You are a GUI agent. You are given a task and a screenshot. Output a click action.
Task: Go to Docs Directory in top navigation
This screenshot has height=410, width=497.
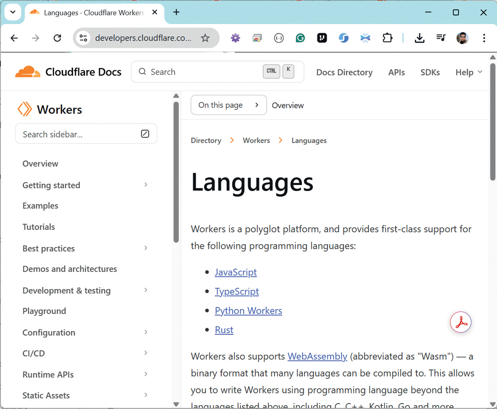[344, 72]
